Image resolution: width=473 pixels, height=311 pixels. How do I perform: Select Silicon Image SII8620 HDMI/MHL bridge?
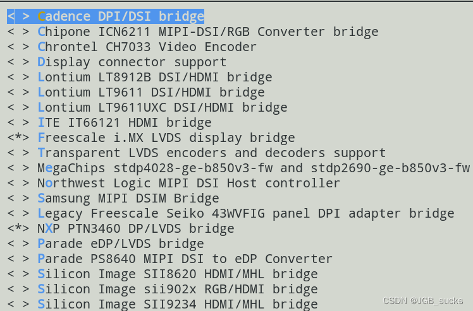tap(177, 274)
